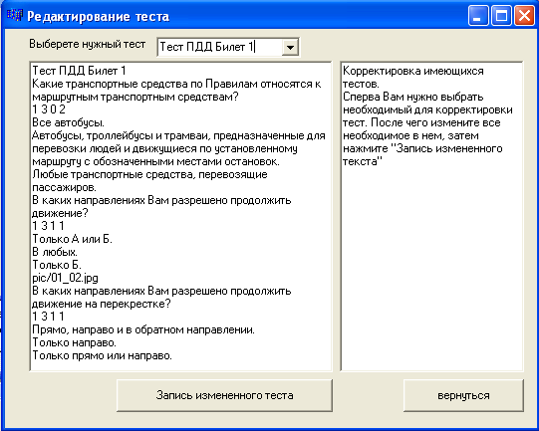Click the 'движение на перекрестке?' line
The image size is (539, 431).
tap(102, 304)
